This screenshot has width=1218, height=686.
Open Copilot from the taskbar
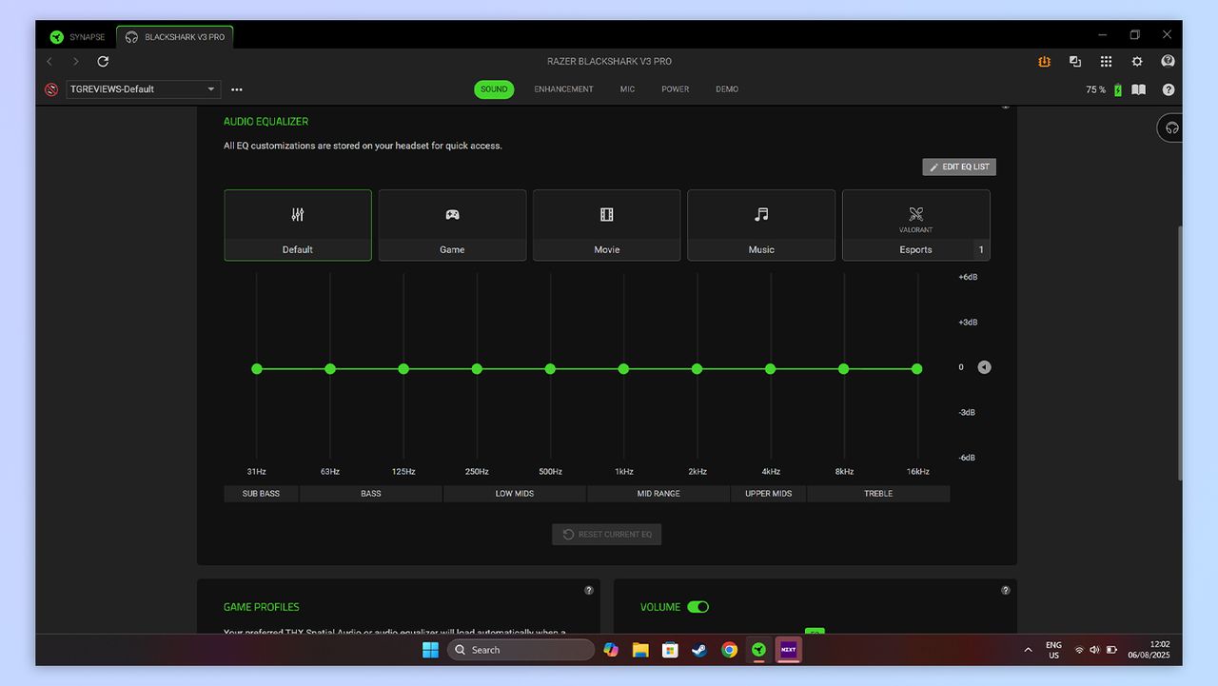click(611, 650)
